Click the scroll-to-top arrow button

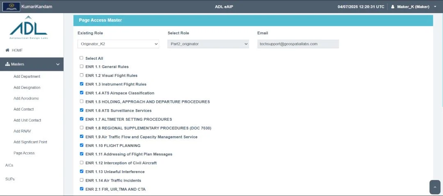coord(435,187)
